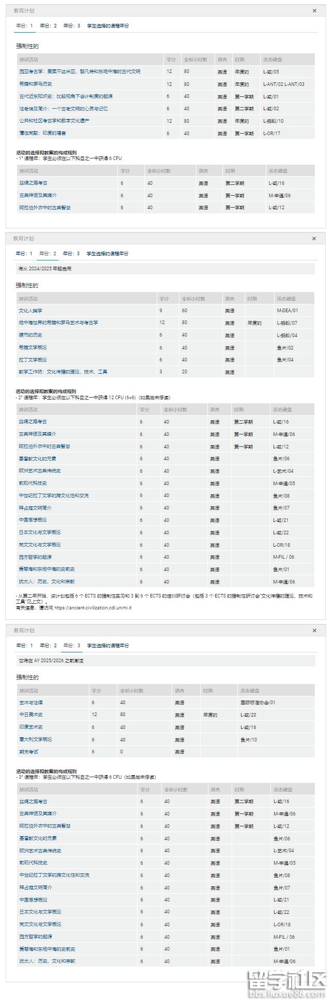Open the 文化人类学 course link
The height and width of the screenshot is (1005, 334).
[31, 311]
